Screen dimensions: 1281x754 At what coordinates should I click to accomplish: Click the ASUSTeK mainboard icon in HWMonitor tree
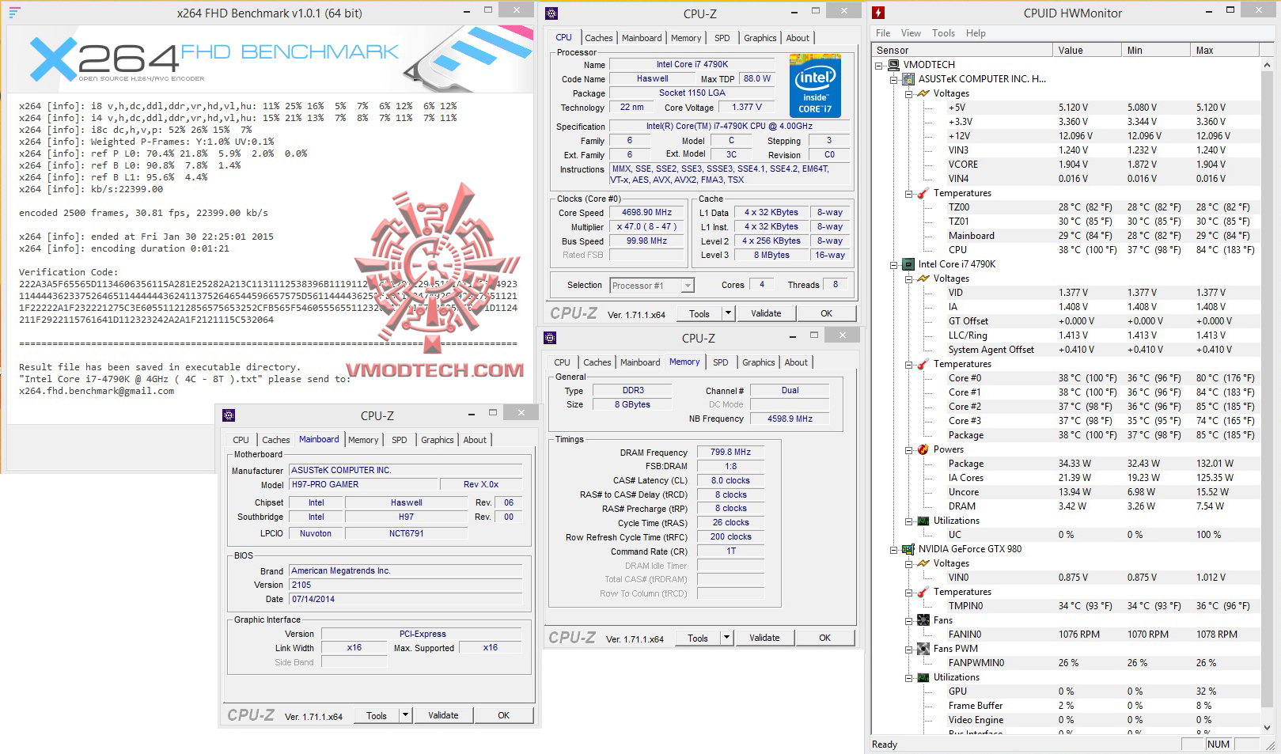(909, 79)
